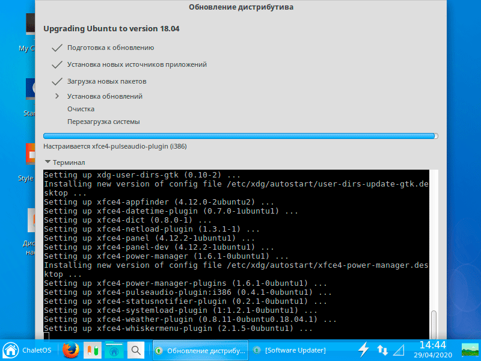Open the network connections arrows icon
This screenshot has width=481, height=361.
(x=382, y=350)
